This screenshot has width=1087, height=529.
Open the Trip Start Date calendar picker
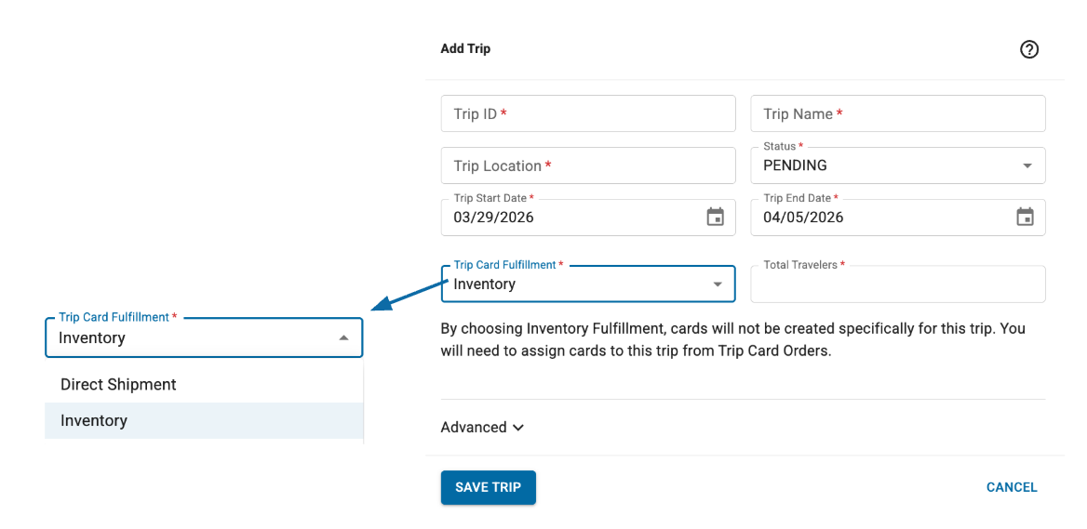click(x=715, y=218)
